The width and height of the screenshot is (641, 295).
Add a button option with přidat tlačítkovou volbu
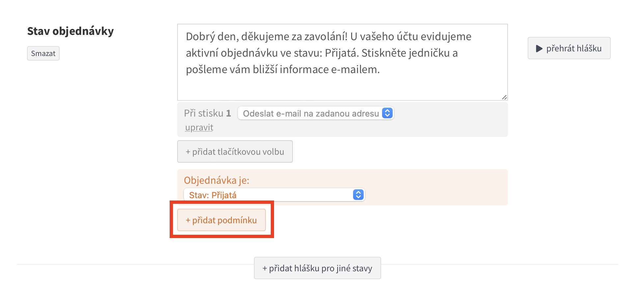[x=235, y=151]
